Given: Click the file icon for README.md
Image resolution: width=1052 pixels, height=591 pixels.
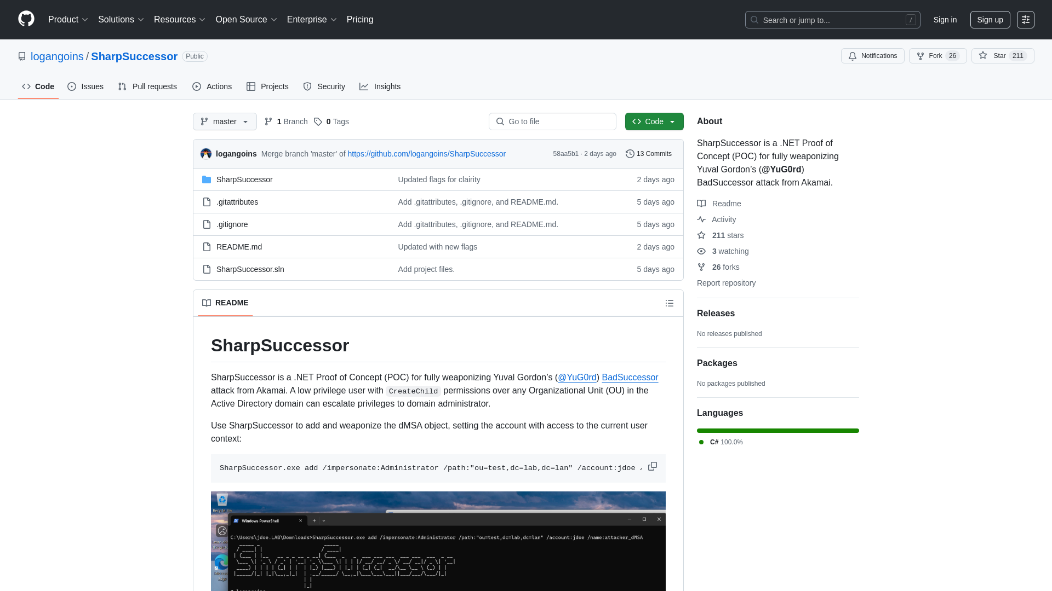Looking at the screenshot, I should (207, 247).
